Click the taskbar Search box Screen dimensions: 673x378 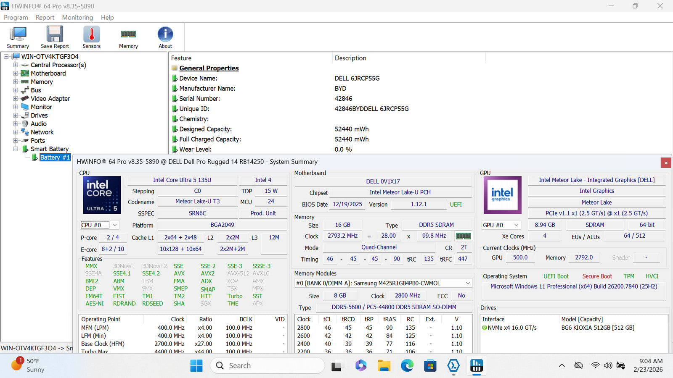pyautogui.click(x=268, y=366)
